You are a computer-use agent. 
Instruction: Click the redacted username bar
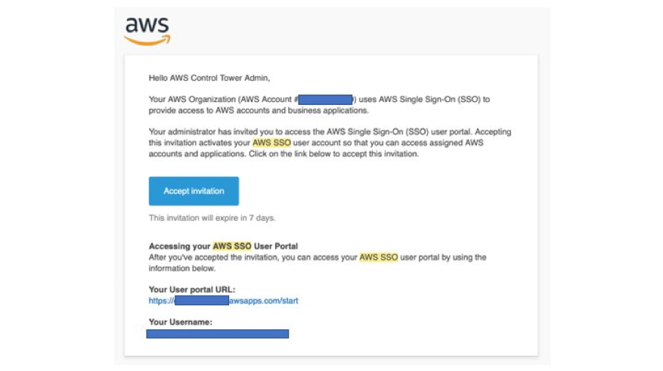coord(217,334)
